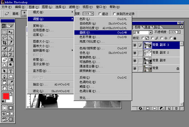Select the Hand tool
Image resolution: width=189 pixels, height=127 pixels.
(x=5, y=88)
